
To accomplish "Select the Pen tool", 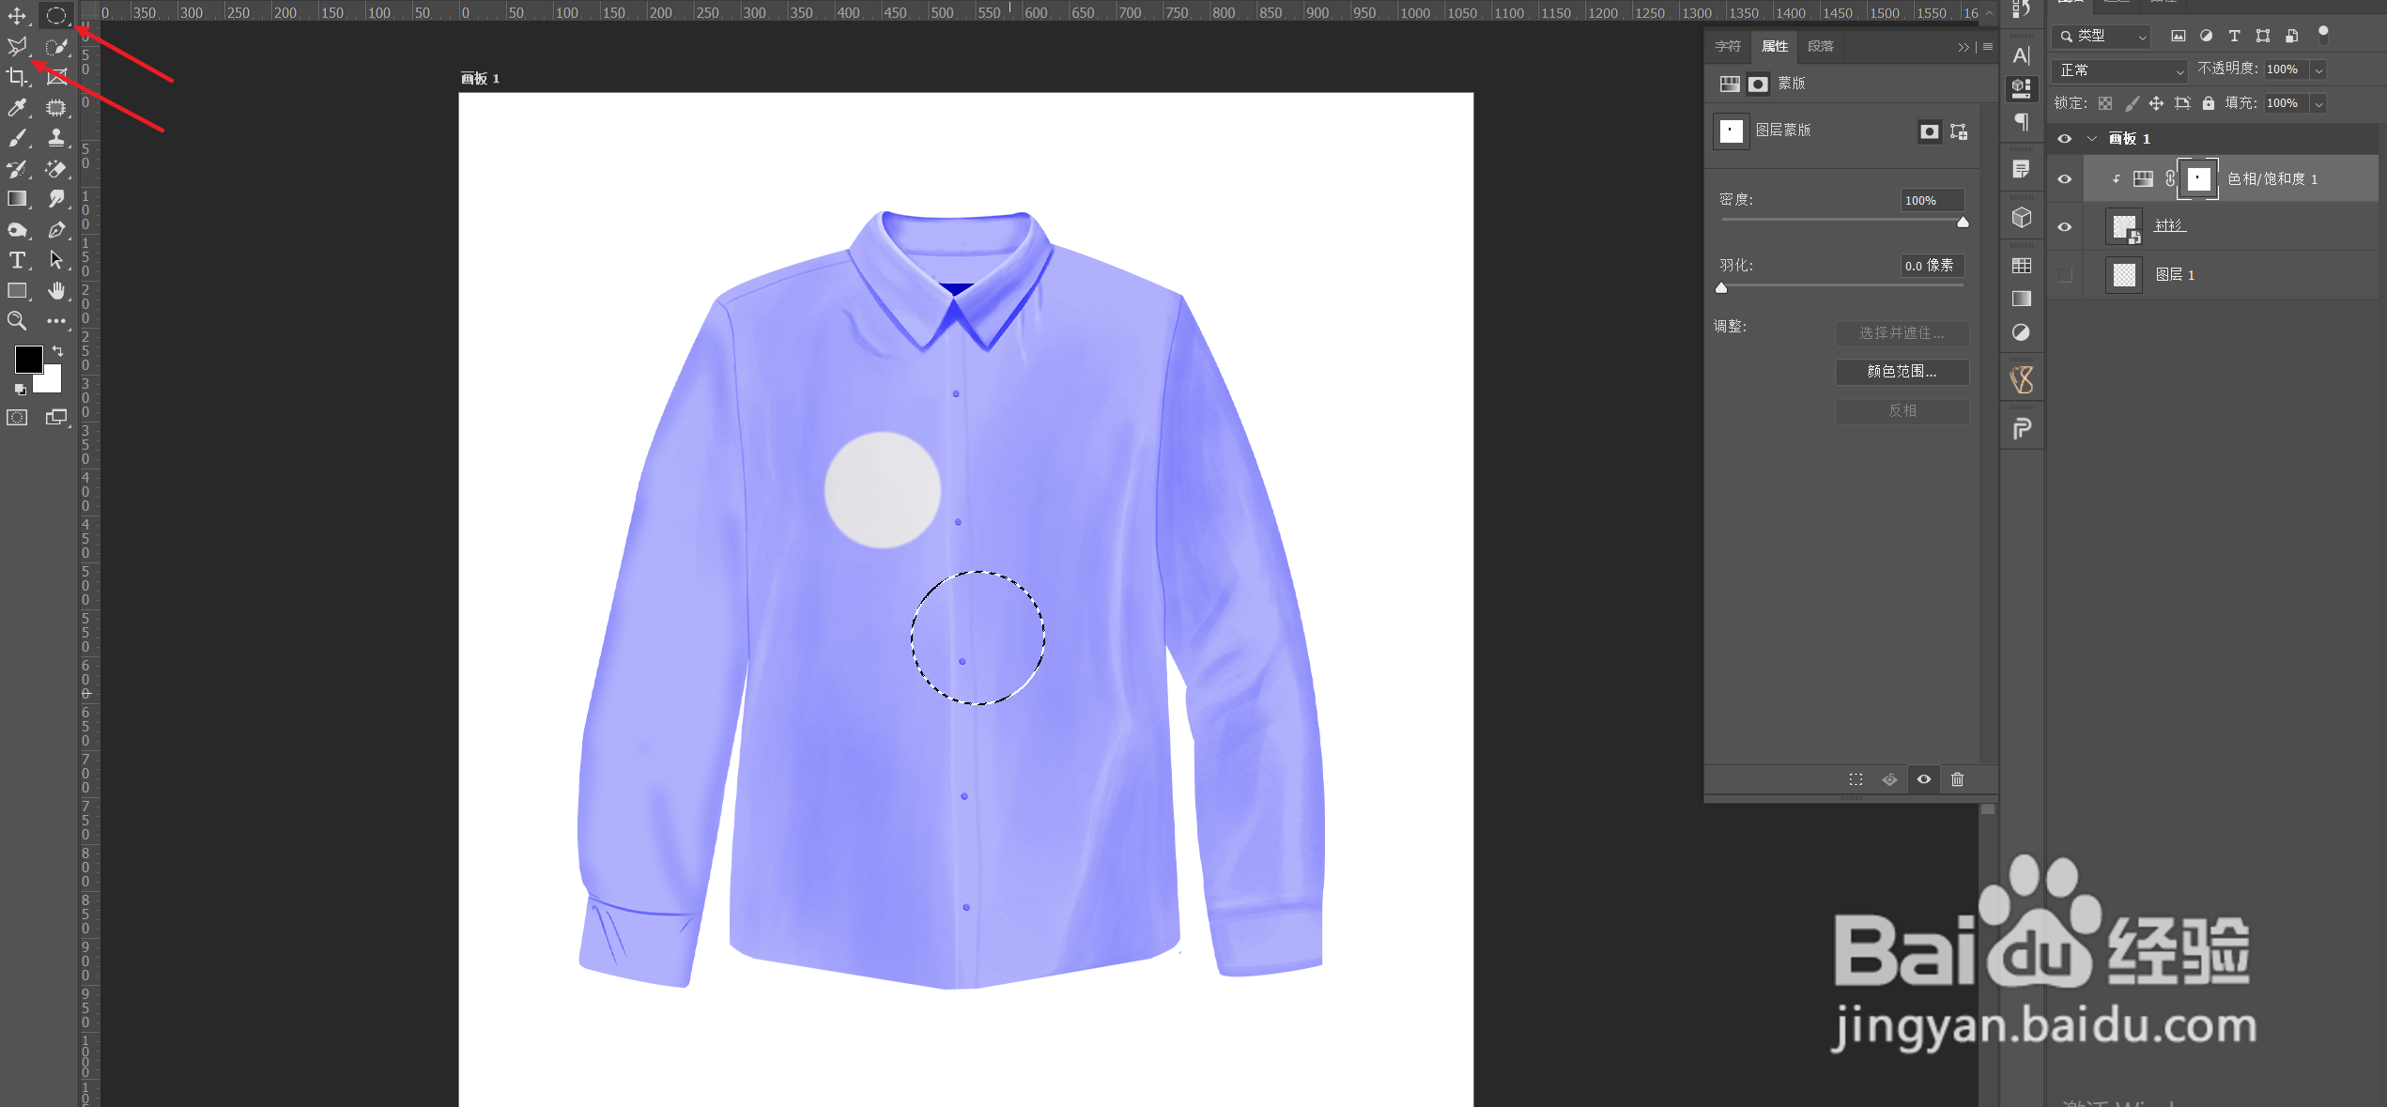I will [56, 230].
